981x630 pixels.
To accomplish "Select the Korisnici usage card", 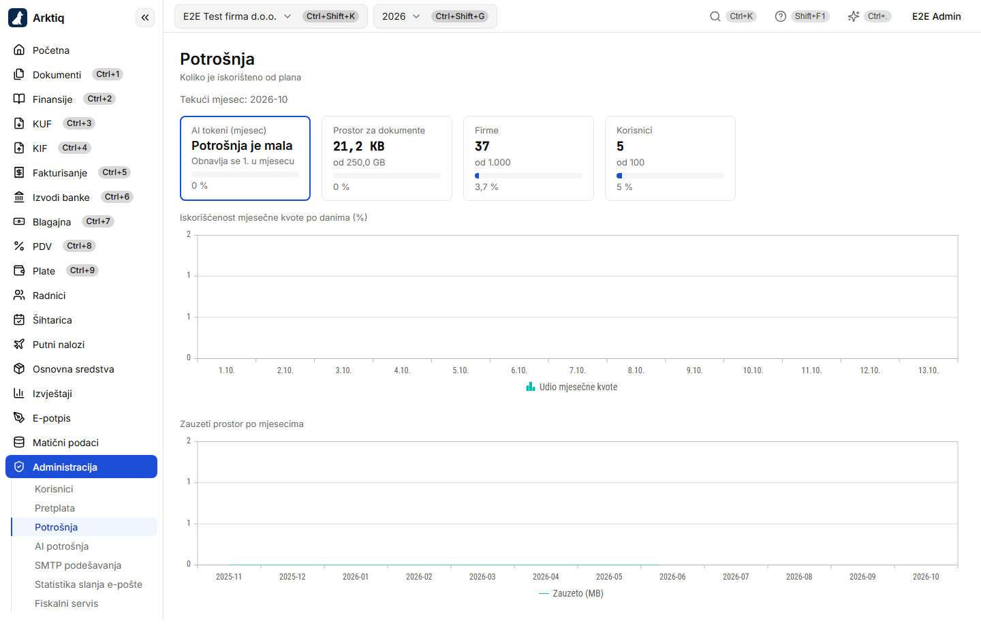I will pyautogui.click(x=670, y=158).
